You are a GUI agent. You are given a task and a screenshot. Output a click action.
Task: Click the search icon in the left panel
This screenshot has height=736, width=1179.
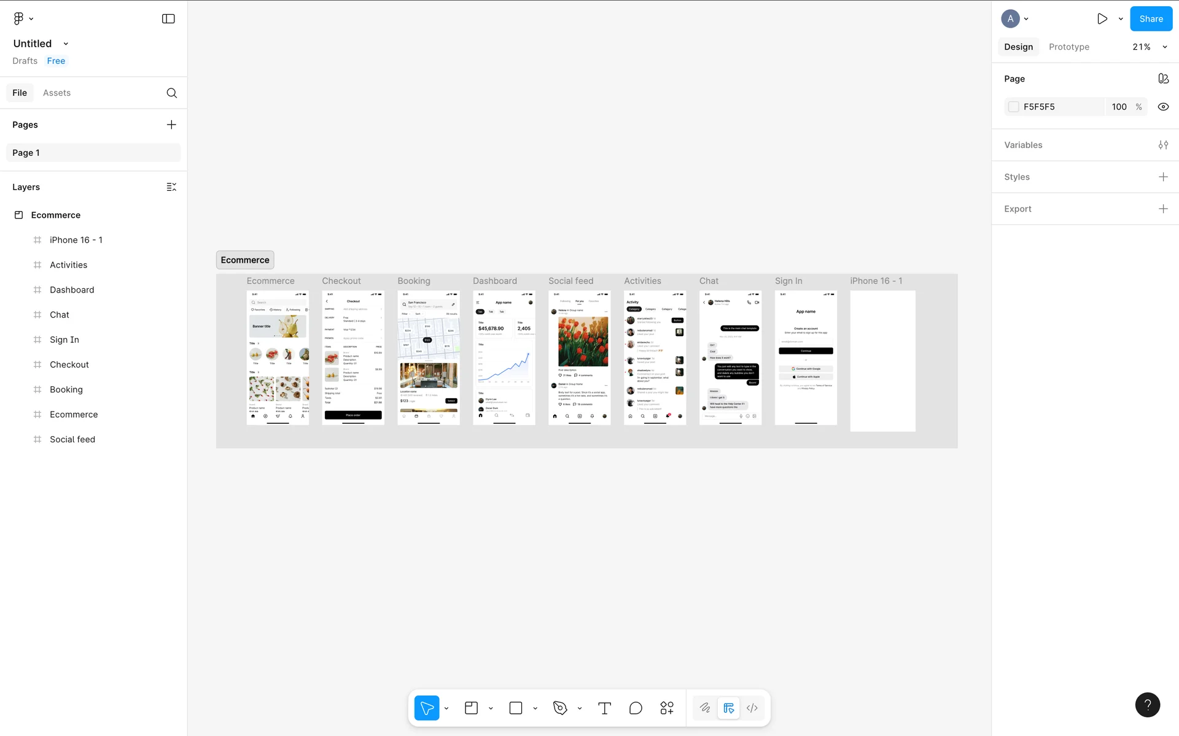tap(172, 93)
